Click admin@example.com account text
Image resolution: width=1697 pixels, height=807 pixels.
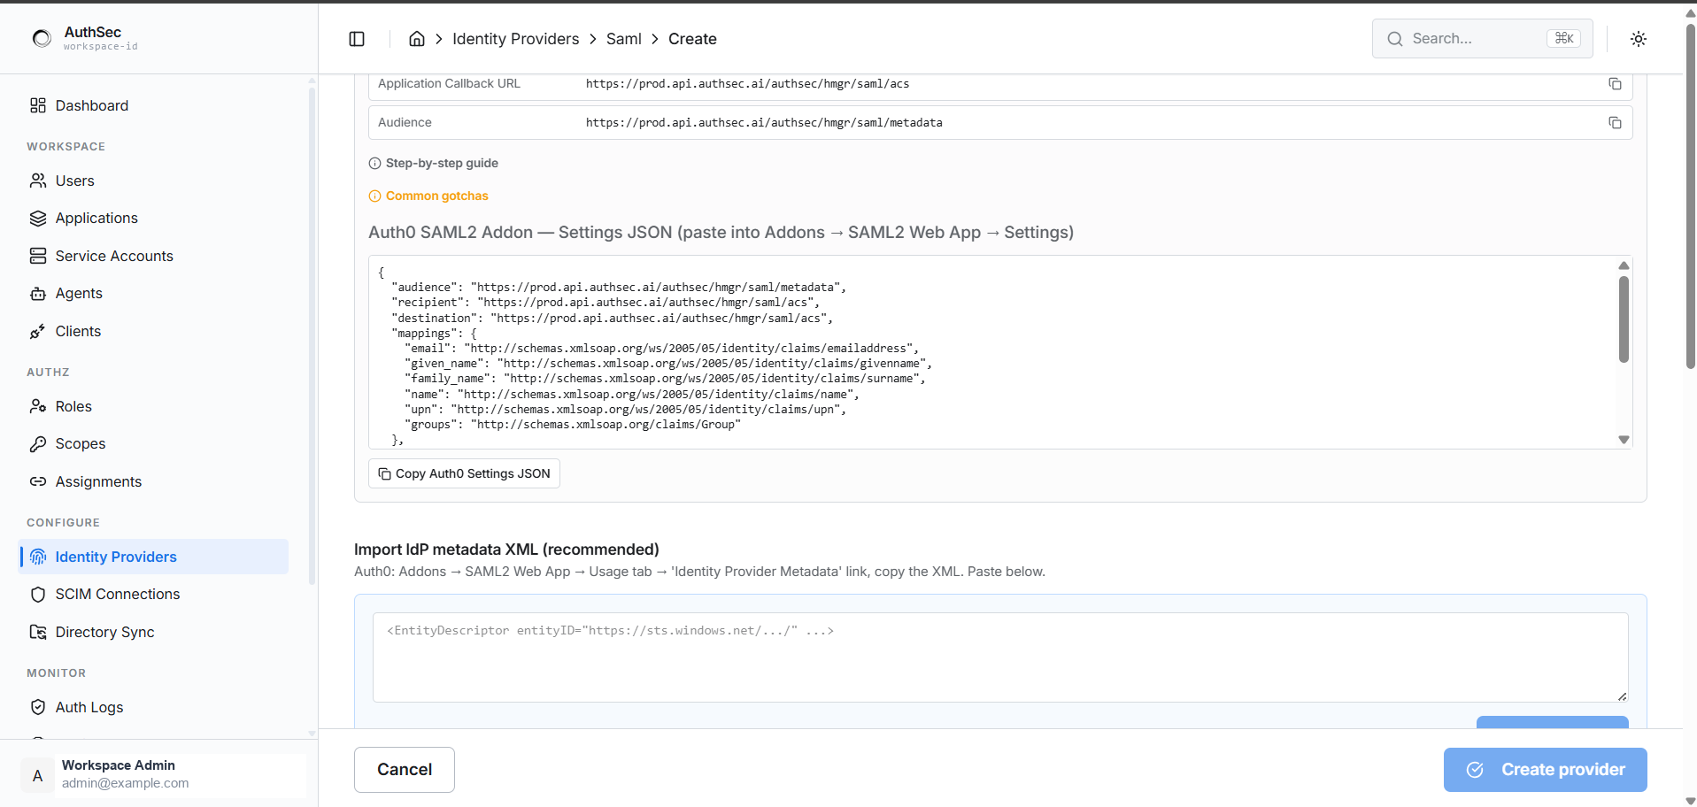click(126, 783)
